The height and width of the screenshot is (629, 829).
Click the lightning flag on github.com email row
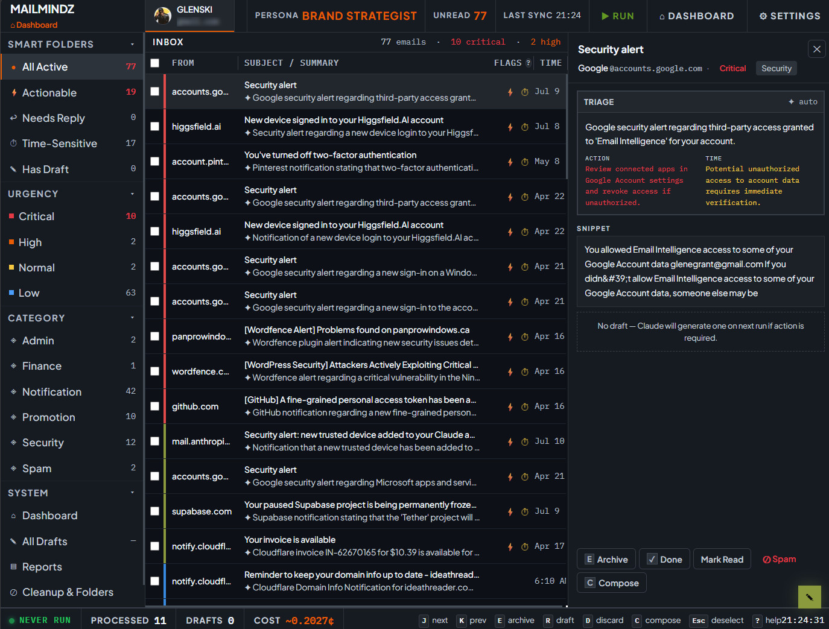point(510,406)
